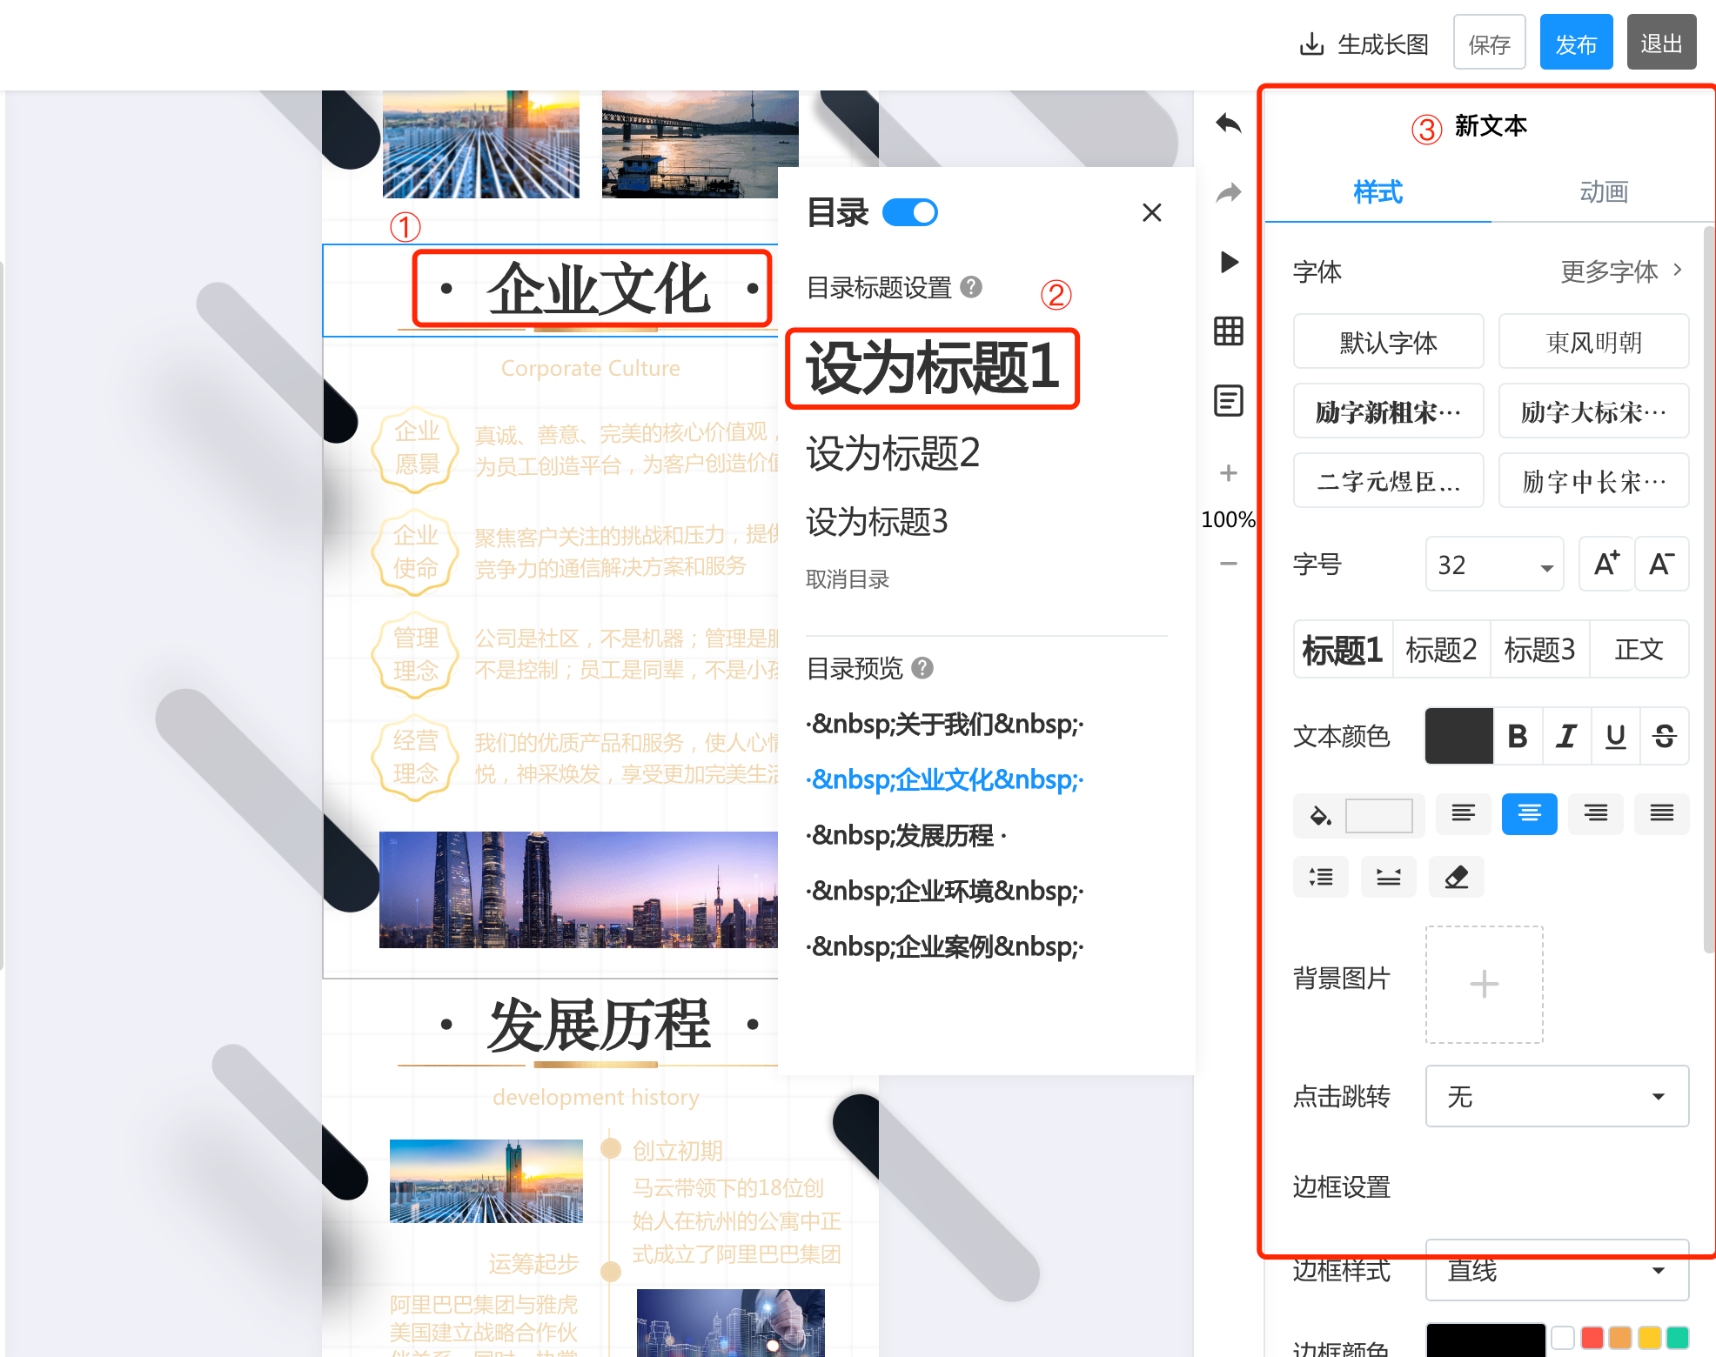Apply strikethrough text formatting
The width and height of the screenshot is (1716, 1357).
1664,736
